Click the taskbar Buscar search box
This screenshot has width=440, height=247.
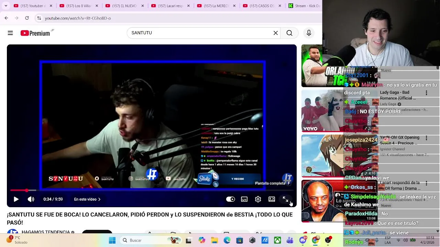tap(144, 240)
